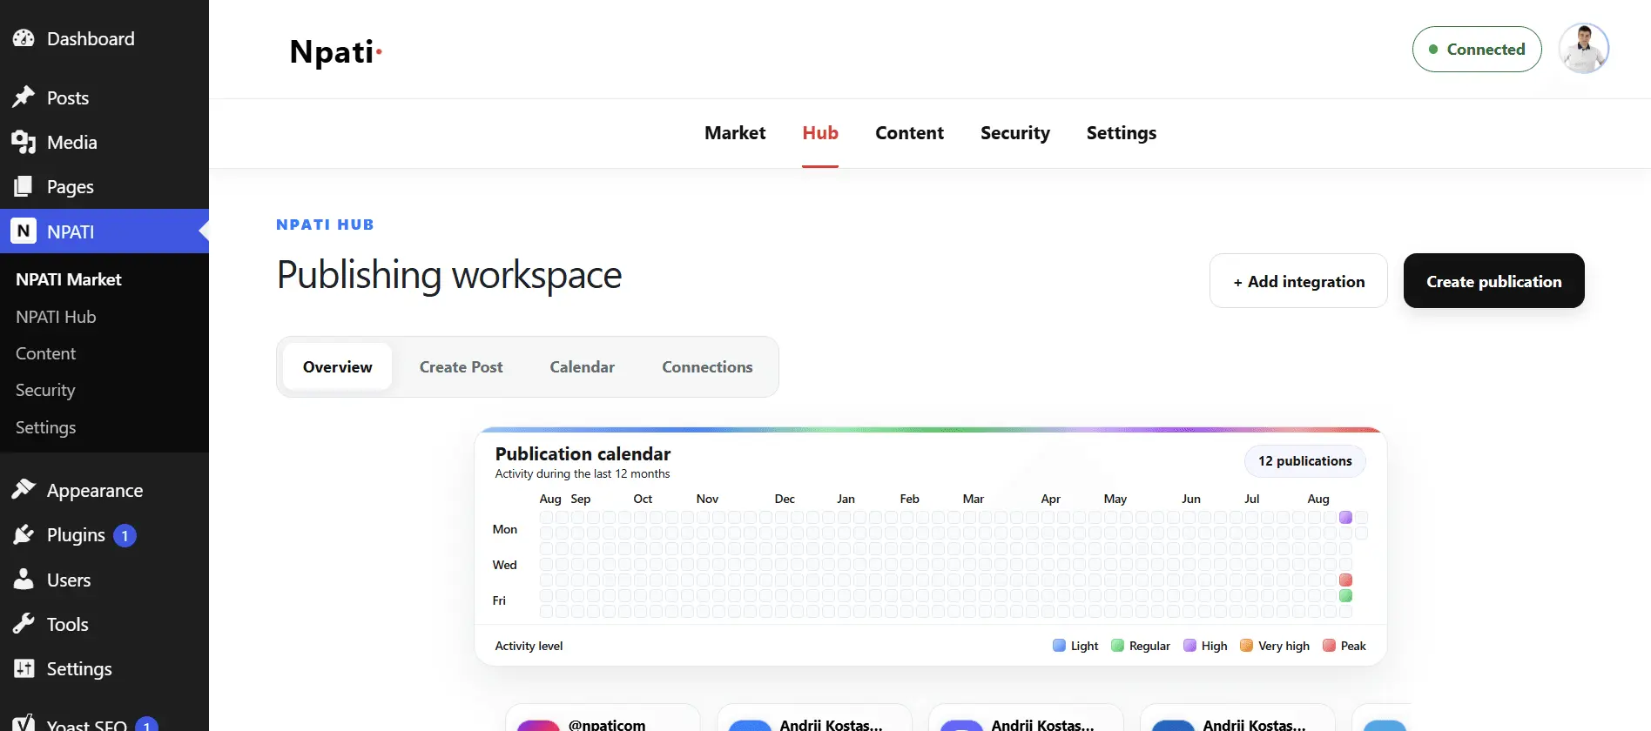The width and height of the screenshot is (1651, 731).
Task: Click the Very high legend swatch
Action: pyautogui.click(x=1246, y=646)
